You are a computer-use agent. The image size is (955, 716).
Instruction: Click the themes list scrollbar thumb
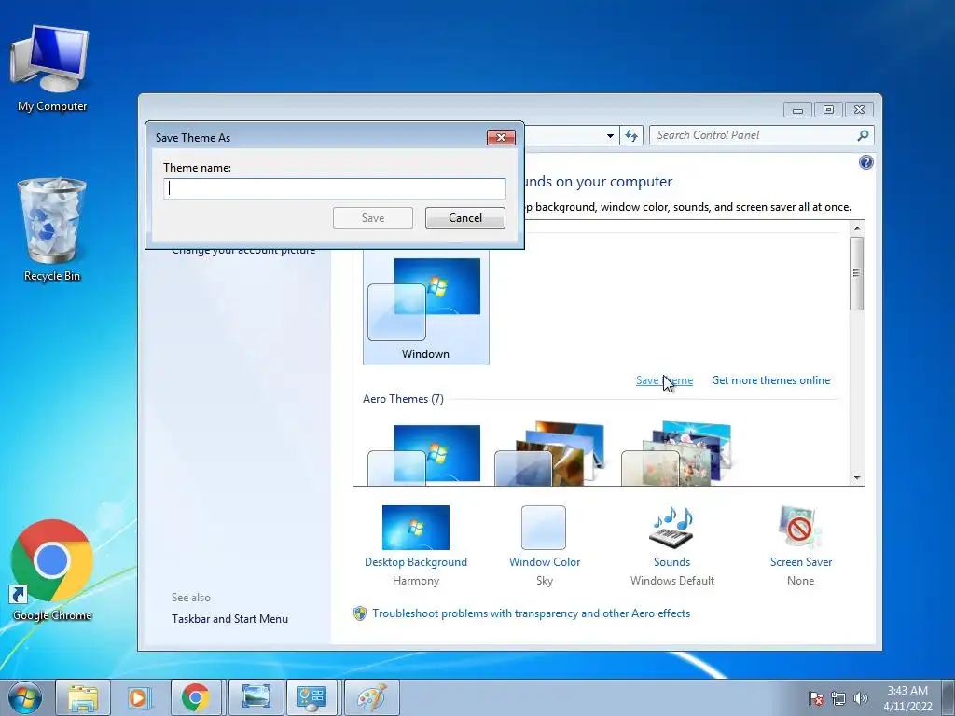856,273
